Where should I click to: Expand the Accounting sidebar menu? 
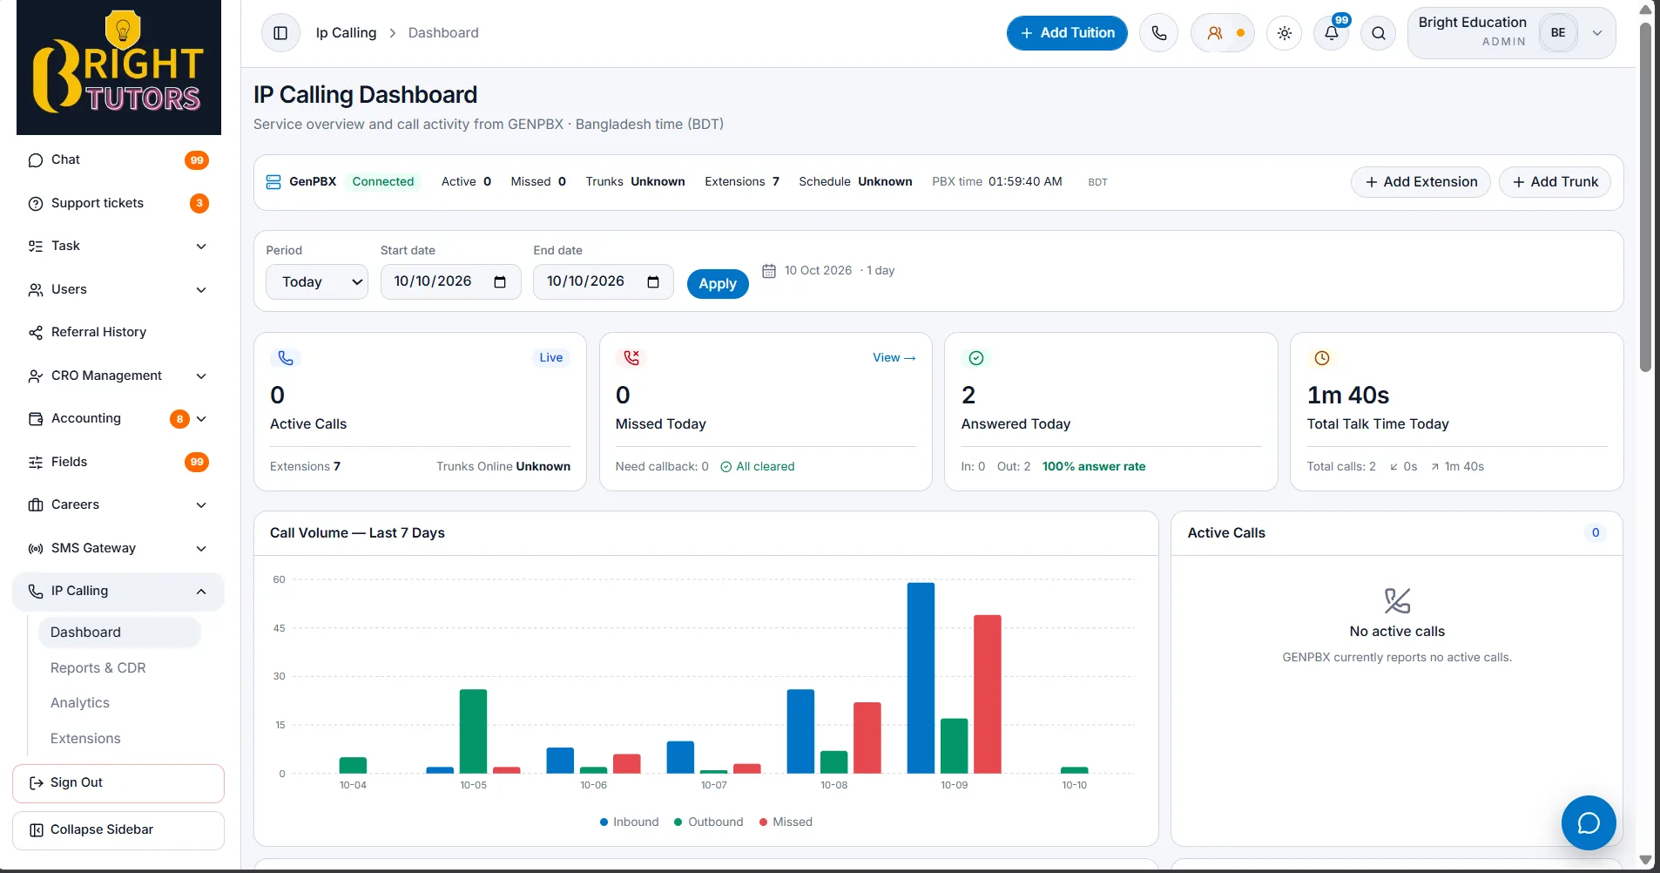point(118,419)
